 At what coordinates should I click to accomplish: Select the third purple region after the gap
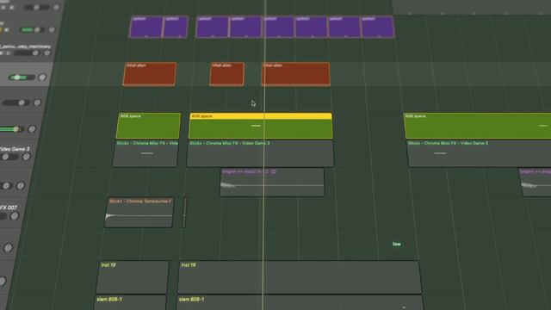click(x=212, y=27)
